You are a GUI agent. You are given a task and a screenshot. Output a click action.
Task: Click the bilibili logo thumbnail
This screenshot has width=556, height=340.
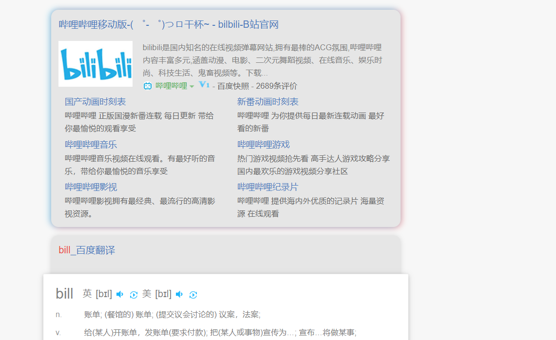(x=96, y=64)
